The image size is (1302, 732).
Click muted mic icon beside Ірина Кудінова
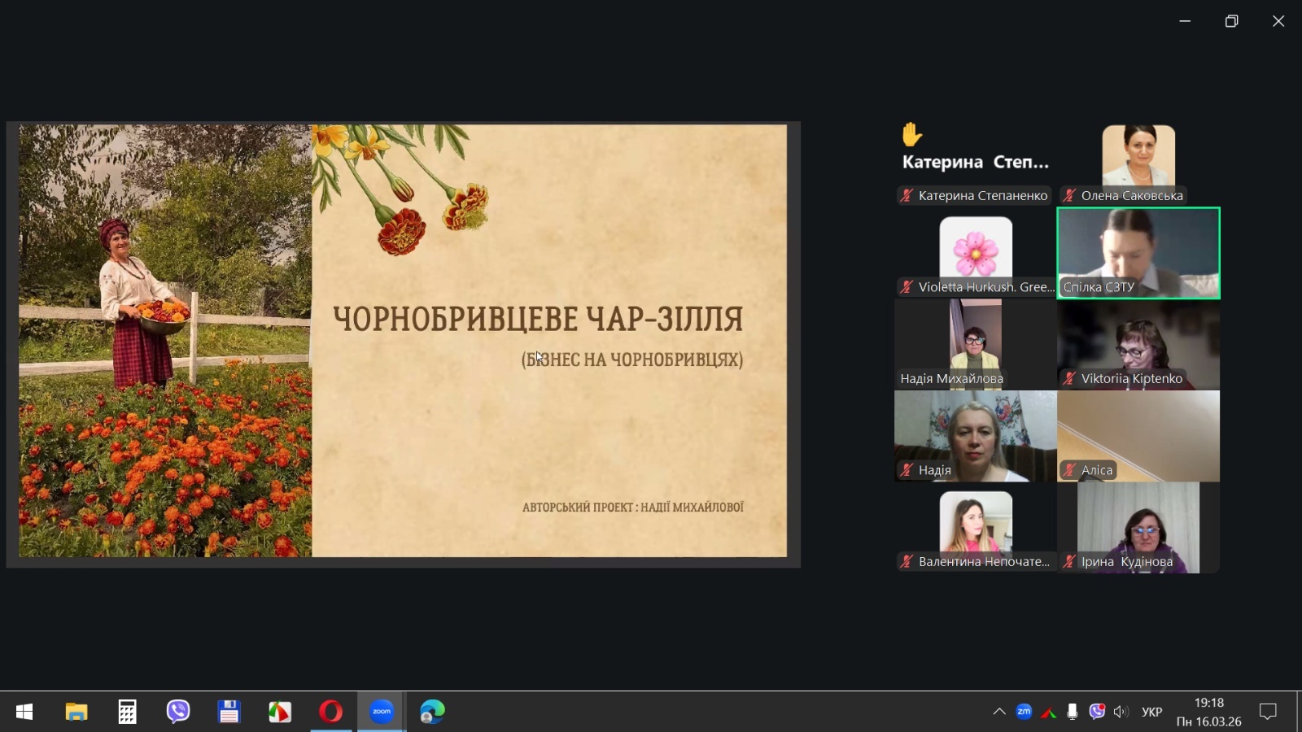click(1069, 561)
